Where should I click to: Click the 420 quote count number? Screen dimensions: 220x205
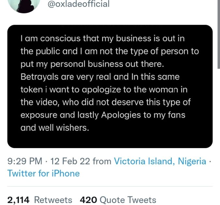coord(88,199)
